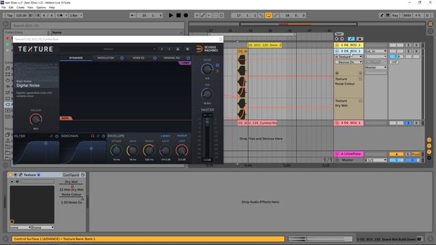Start playback with the Play button

click(x=171, y=15)
